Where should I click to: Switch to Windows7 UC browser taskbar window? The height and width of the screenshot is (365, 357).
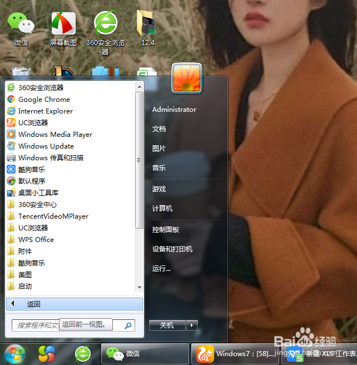(x=236, y=354)
